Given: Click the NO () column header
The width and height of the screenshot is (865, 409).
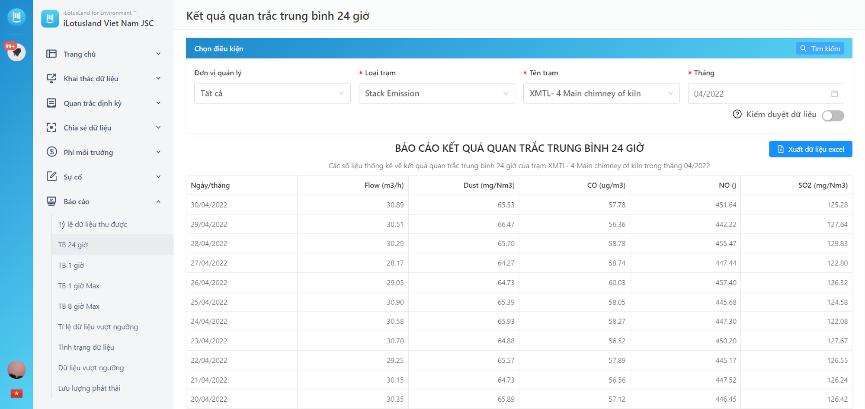Looking at the screenshot, I should click(x=686, y=185).
